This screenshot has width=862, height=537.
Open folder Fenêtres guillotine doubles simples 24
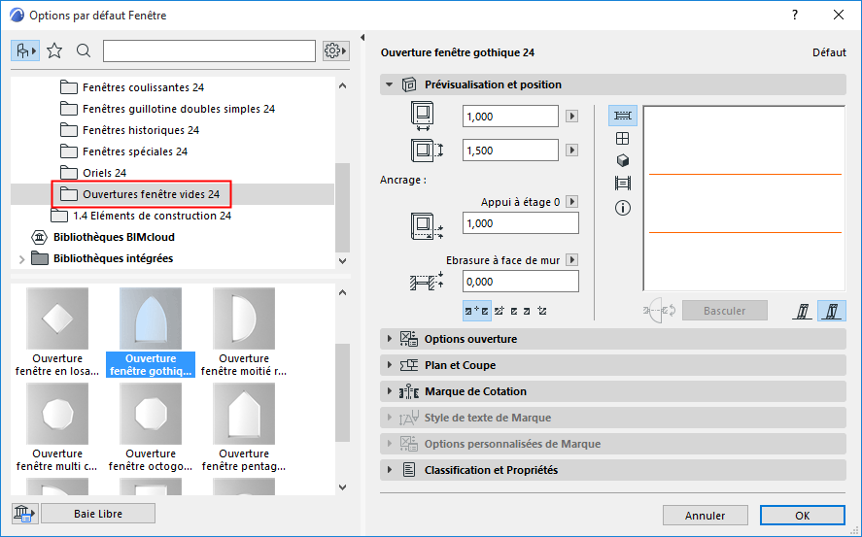pyautogui.click(x=179, y=109)
